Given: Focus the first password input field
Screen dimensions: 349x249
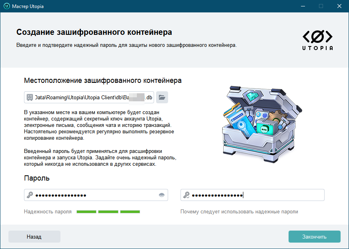Looking at the screenshot, I should point(96,195).
